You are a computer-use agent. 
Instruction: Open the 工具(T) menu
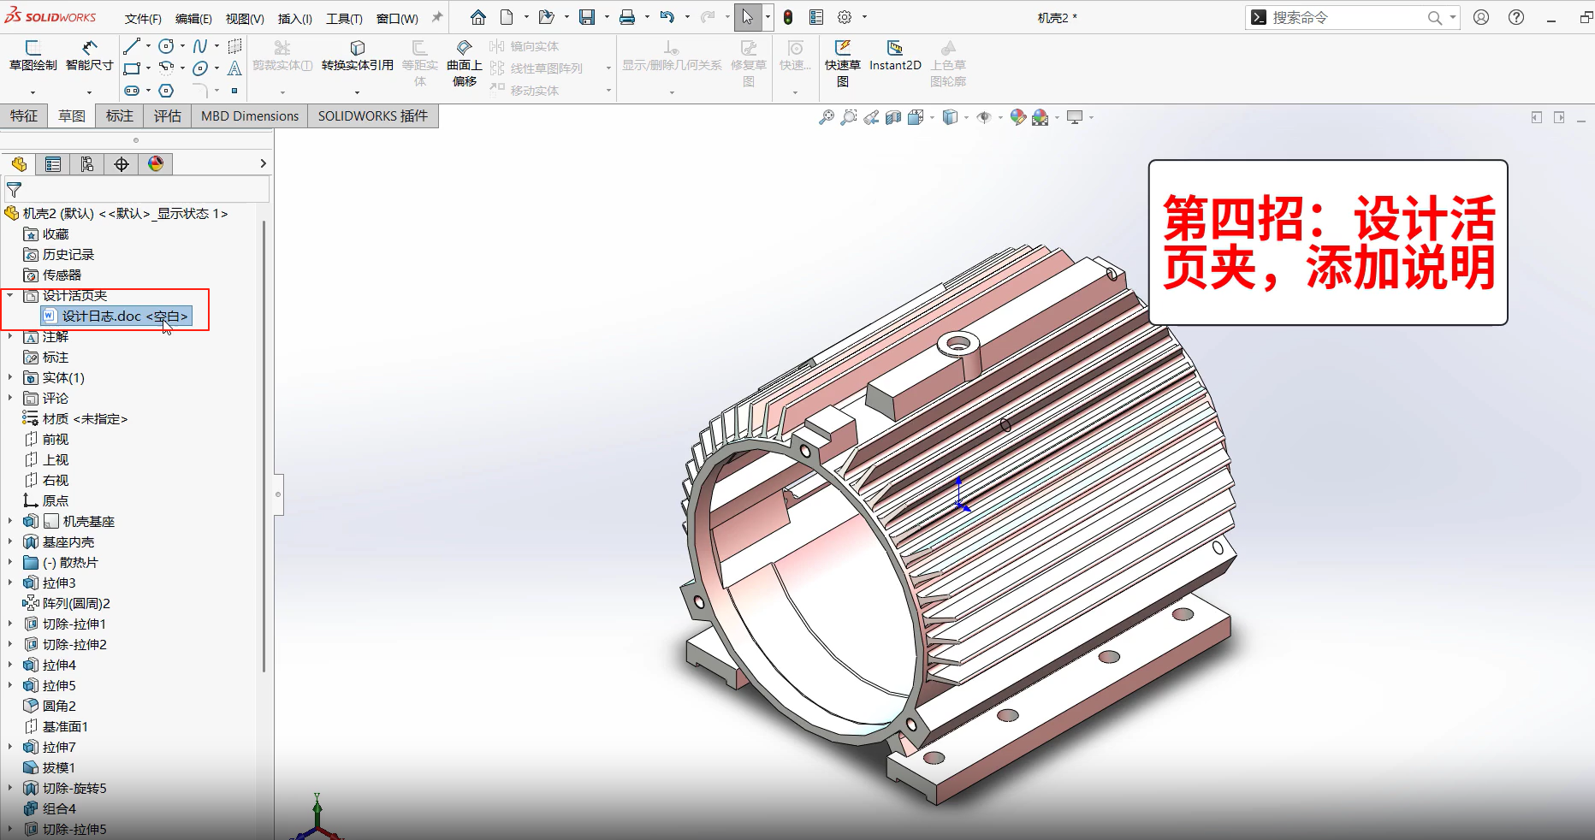[x=344, y=18]
